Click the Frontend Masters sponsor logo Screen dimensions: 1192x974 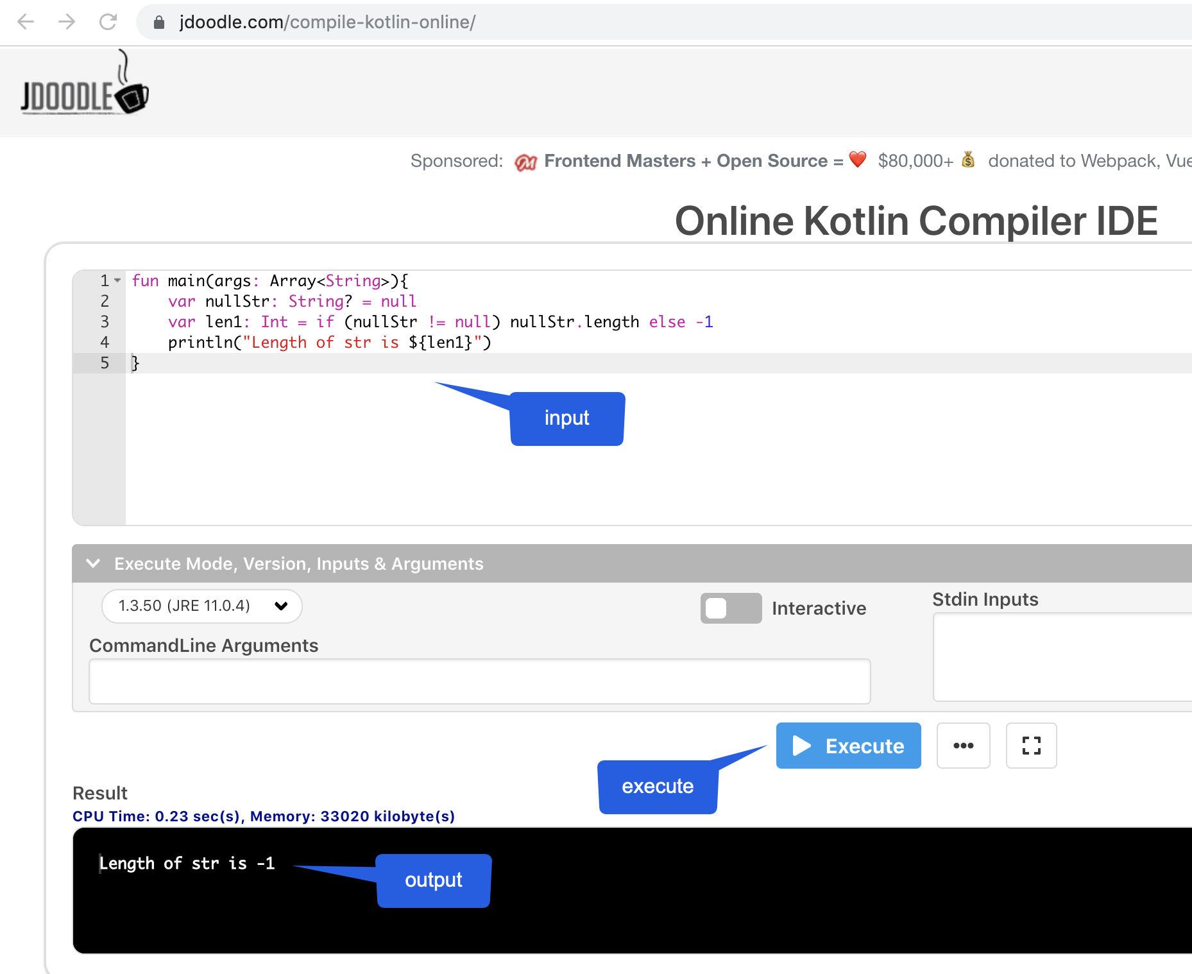(x=525, y=162)
